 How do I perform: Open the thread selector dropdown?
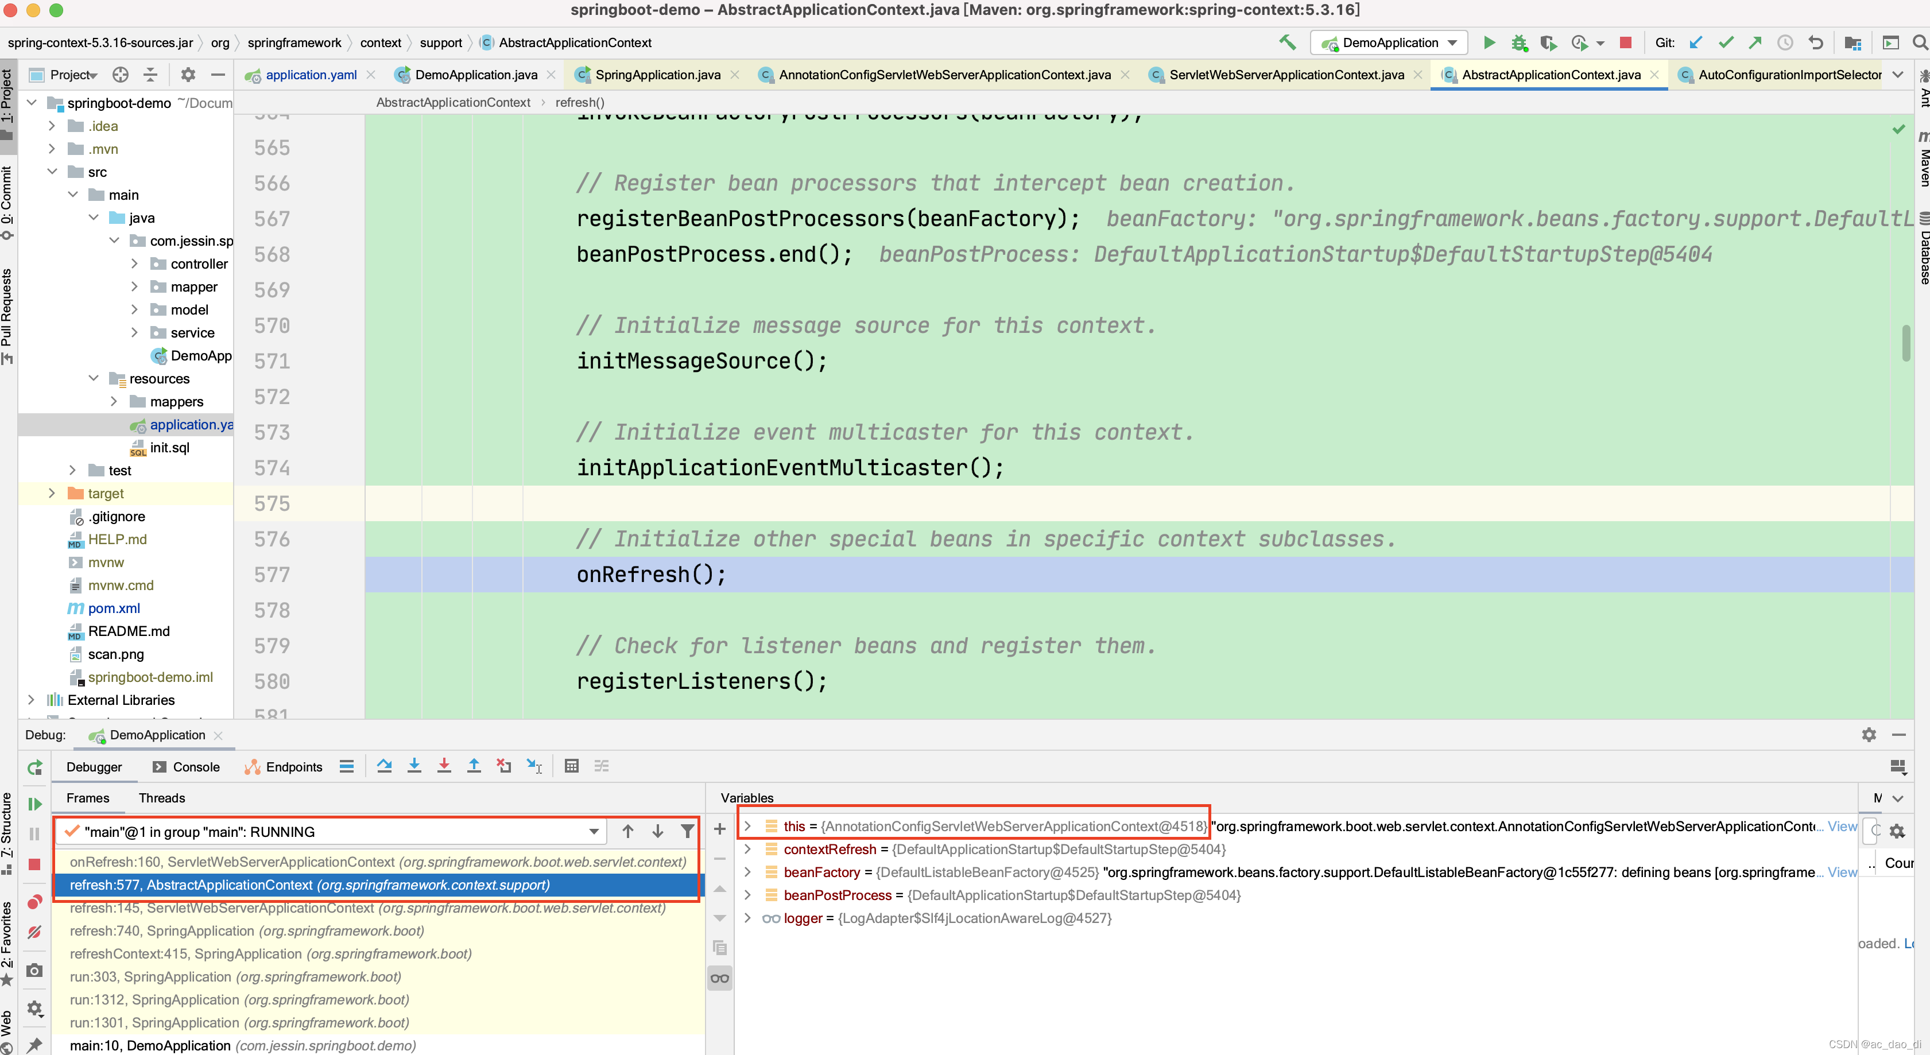[x=594, y=832]
